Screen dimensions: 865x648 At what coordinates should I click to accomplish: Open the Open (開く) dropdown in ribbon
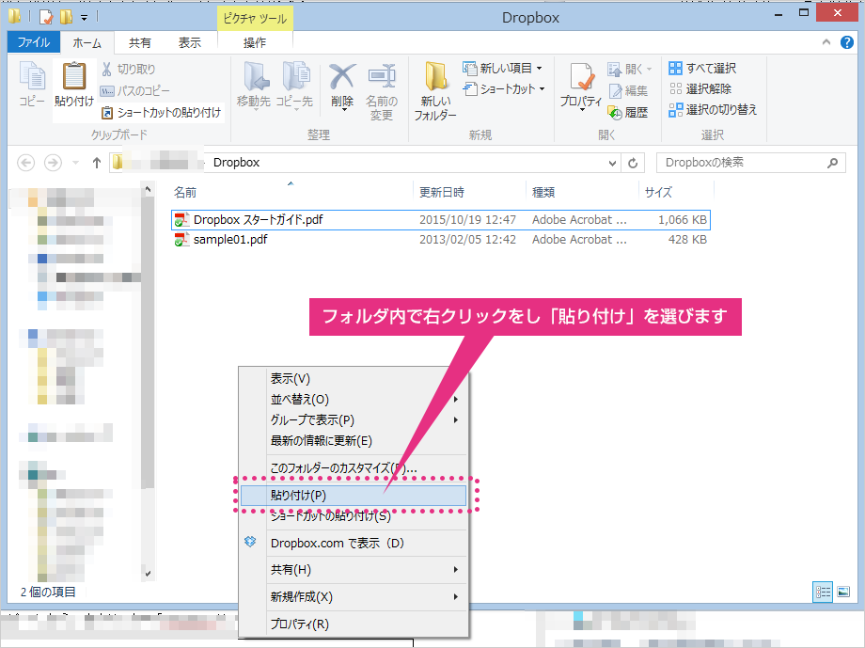tap(629, 69)
